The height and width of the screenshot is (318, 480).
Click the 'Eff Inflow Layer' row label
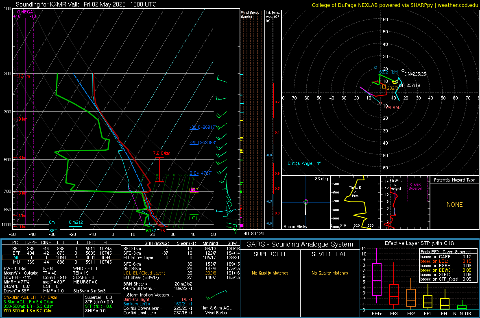138,257
